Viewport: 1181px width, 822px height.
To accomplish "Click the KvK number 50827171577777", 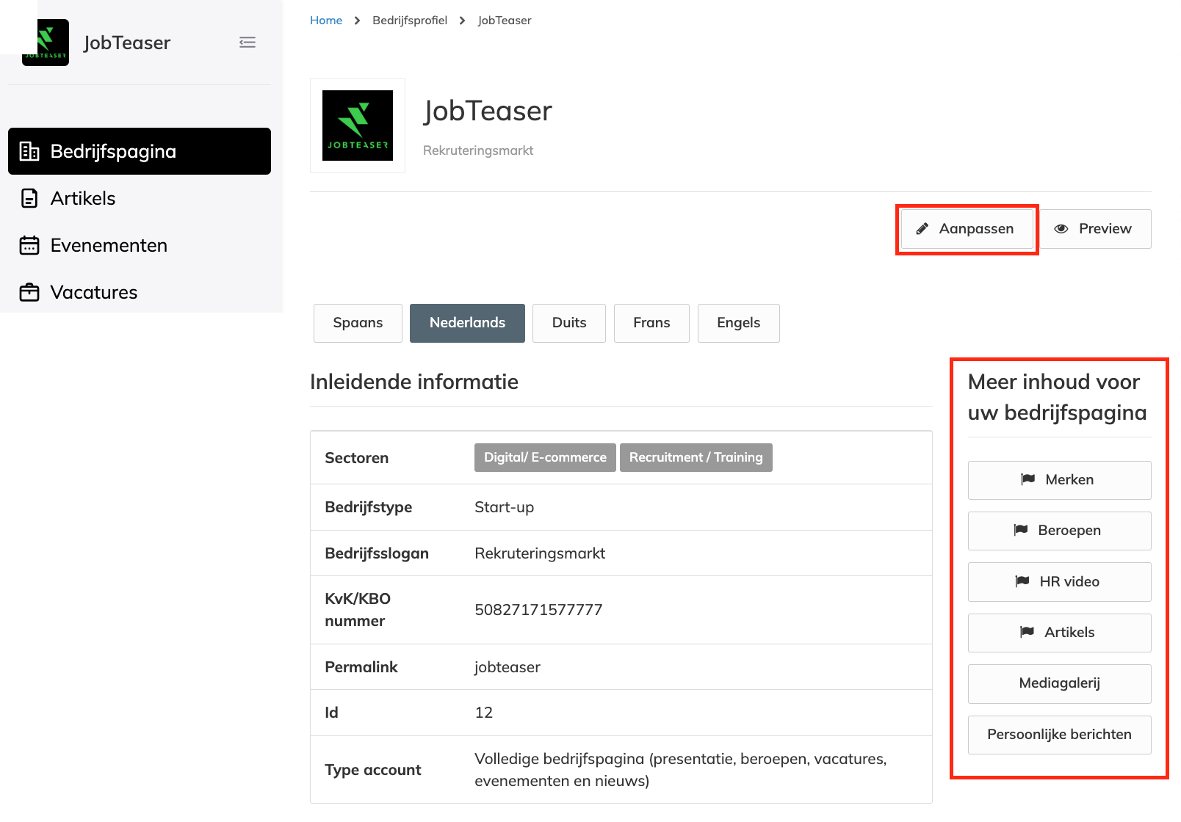I will tap(538, 610).
